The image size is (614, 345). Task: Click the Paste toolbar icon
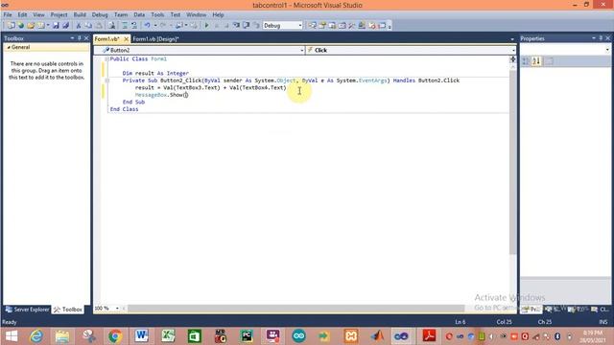[99, 26]
